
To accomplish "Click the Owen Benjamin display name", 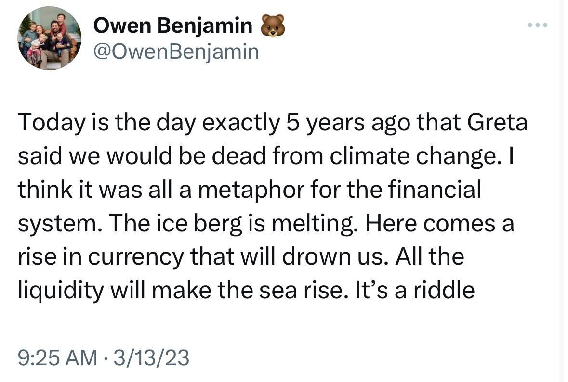I will (172, 26).
